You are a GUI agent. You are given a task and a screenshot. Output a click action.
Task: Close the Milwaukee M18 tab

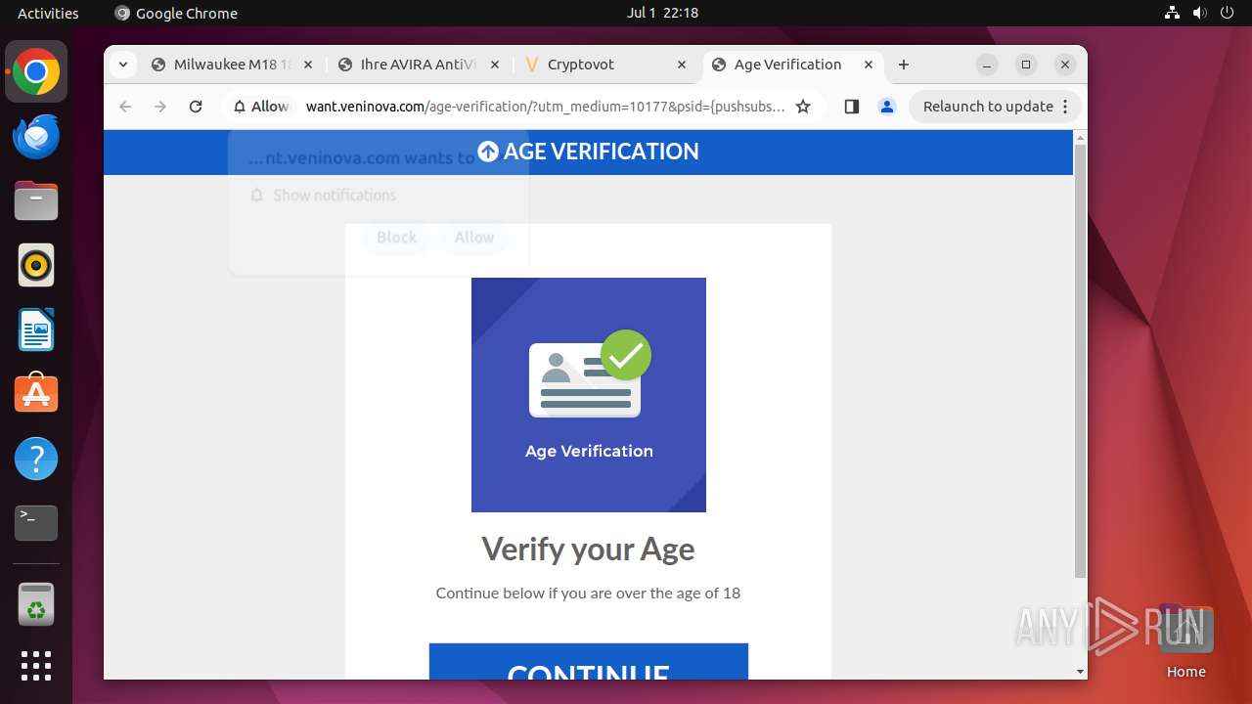coord(308,65)
